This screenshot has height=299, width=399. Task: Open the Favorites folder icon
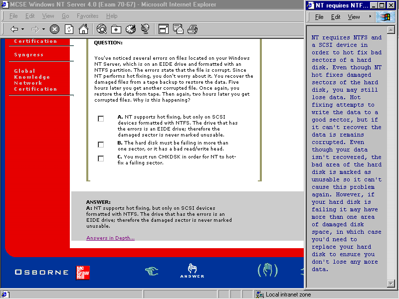pyautogui.click(x=116, y=29)
